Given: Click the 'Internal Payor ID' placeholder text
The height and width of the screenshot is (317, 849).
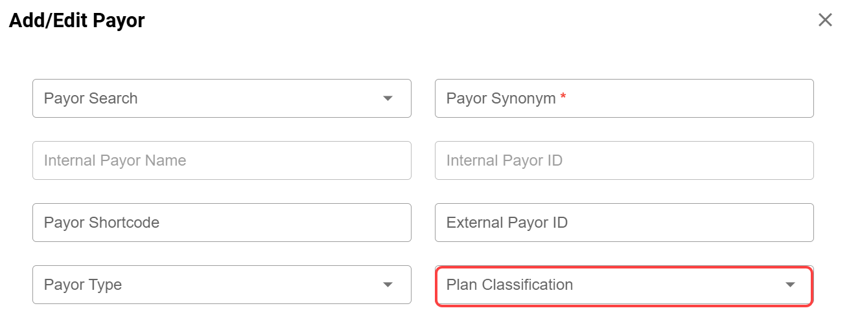Looking at the screenshot, I should pos(504,160).
